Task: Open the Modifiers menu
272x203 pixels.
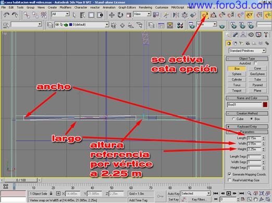Action: coord(66,7)
